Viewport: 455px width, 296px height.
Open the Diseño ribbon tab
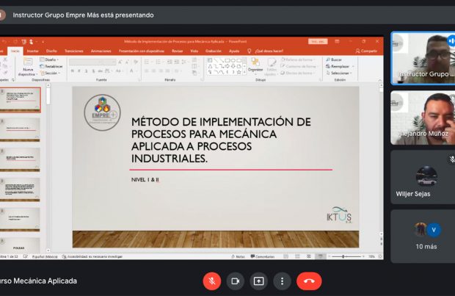[51, 51]
